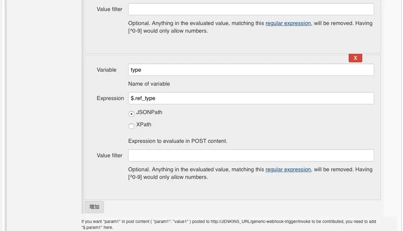Click 'Expression to evaluate in POST content' text
The height and width of the screenshot is (231, 403).
pos(178,141)
